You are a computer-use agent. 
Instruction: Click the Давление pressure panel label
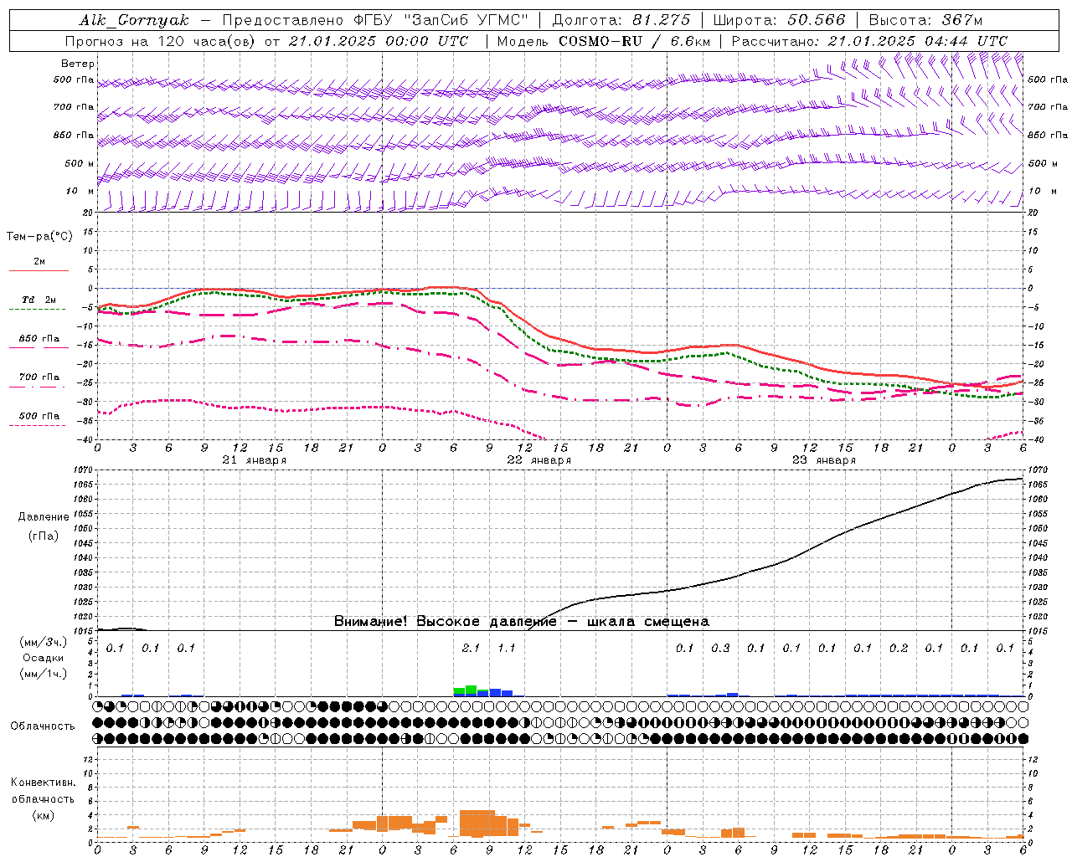click(44, 517)
